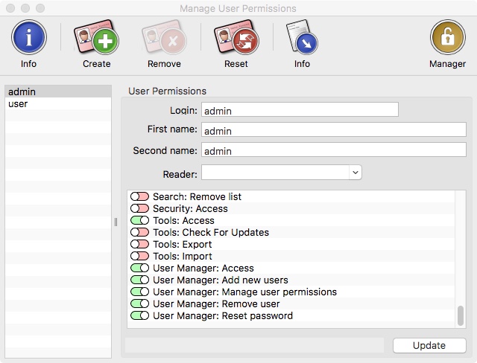477x363 pixels.
Task: Click into the Login text field
Action: [300, 109]
